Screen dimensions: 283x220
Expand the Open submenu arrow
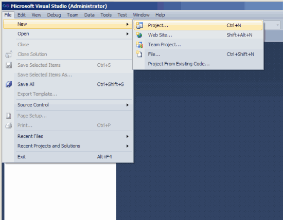(127, 34)
